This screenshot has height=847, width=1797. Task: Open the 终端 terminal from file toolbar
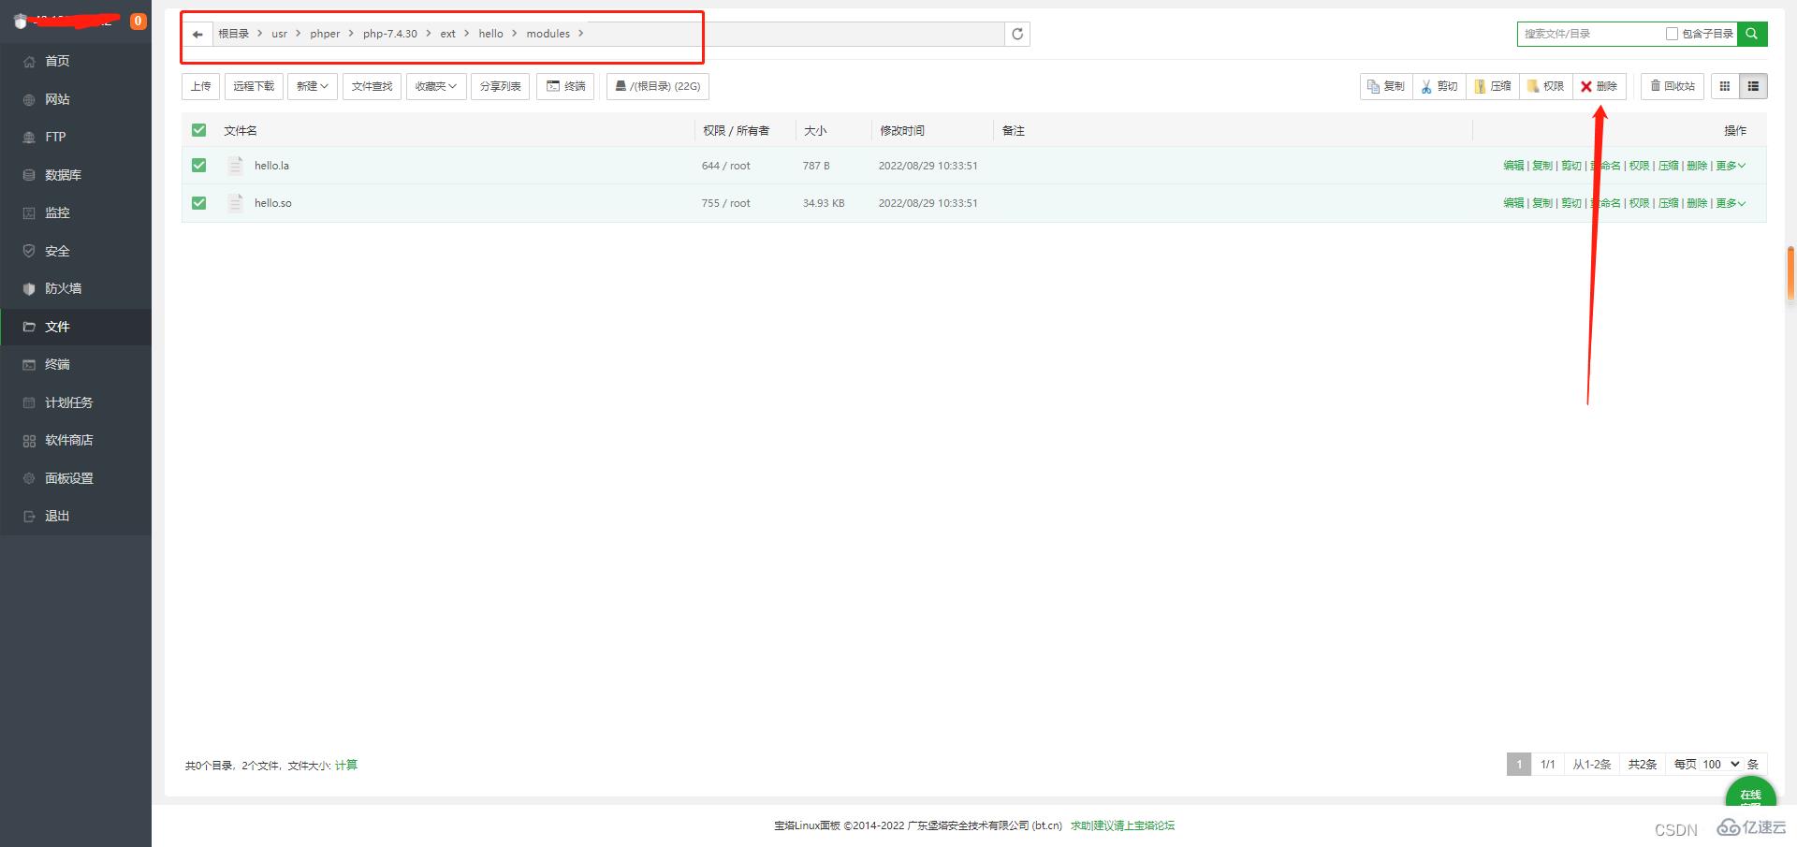click(x=565, y=86)
